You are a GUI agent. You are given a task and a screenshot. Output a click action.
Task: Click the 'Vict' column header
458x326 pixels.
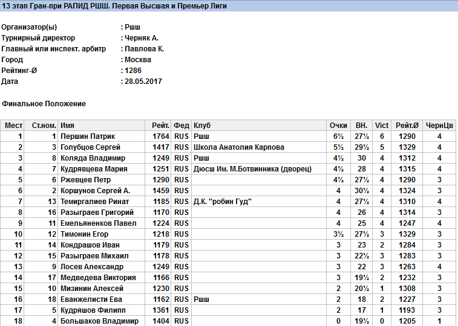point(382,126)
